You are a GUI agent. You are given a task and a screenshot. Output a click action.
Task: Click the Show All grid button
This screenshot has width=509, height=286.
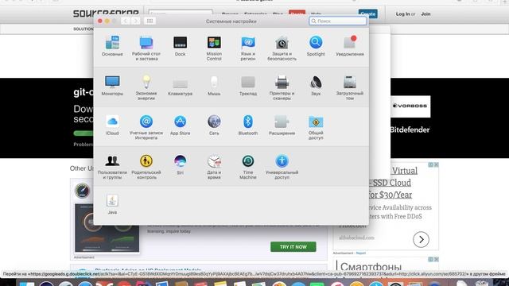[x=150, y=21]
